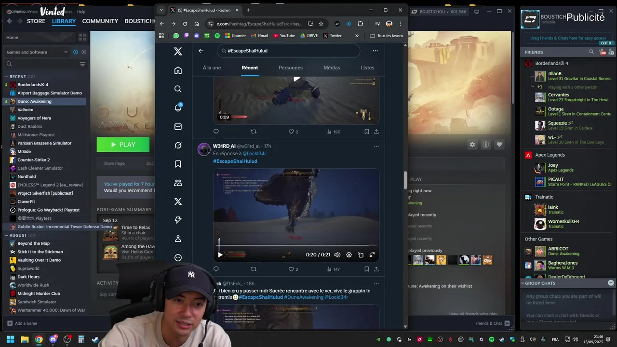The image size is (617, 347).
Task: Switch to 'À la une' tab
Action: tap(212, 67)
